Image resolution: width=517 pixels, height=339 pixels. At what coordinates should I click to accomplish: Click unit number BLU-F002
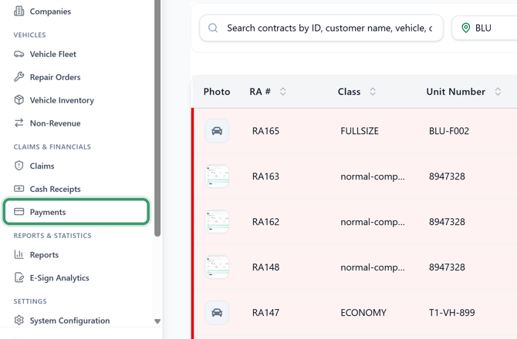pos(449,131)
